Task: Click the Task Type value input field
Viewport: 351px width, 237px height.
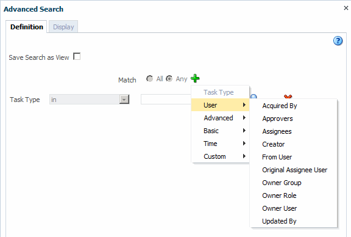Action: 166,99
